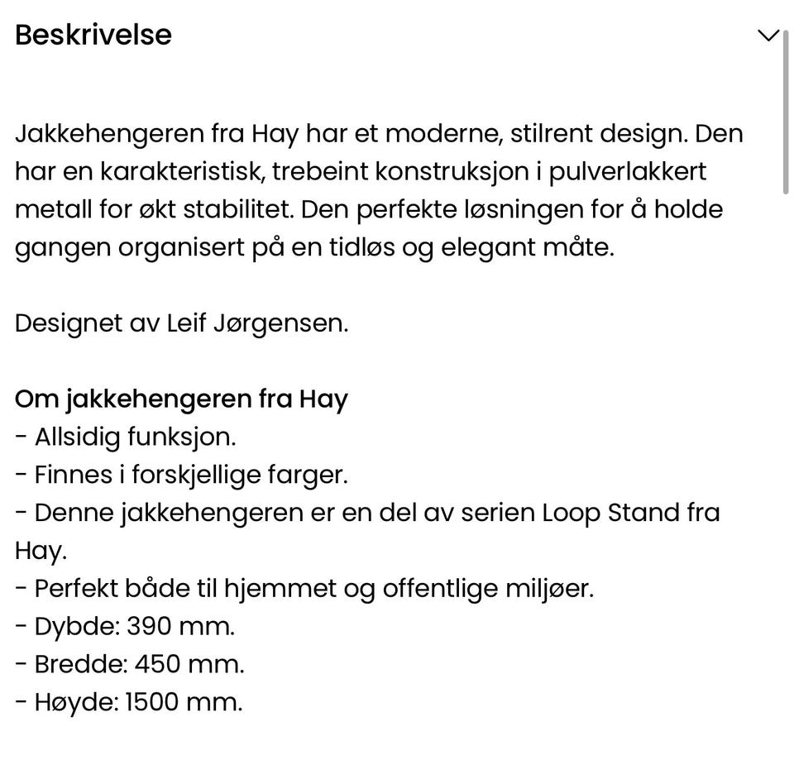Collapse the Beskrivelse section chevron
The width and height of the screenshot is (794, 760).
pyautogui.click(x=768, y=36)
